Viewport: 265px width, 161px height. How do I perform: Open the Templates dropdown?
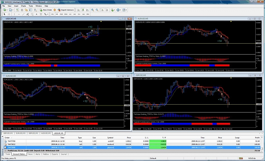coord(125,10)
